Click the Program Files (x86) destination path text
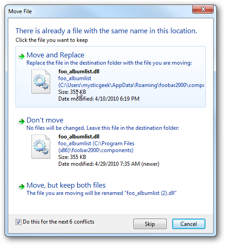Viewport: 225px width, 245px height. pos(96,147)
